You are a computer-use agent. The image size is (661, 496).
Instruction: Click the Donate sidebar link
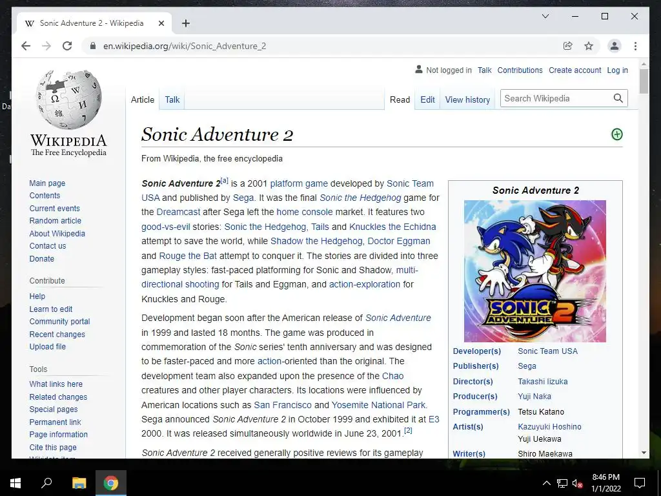pos(42,258)
